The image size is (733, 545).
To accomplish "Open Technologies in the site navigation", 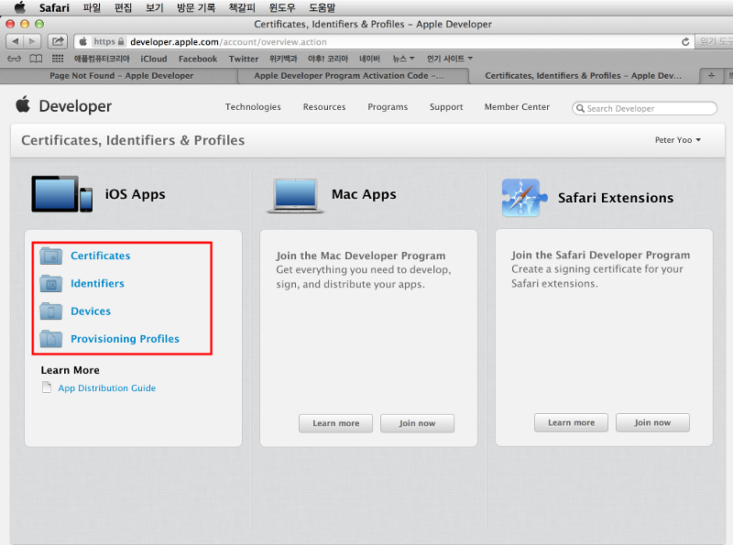I will pos(253,106).
